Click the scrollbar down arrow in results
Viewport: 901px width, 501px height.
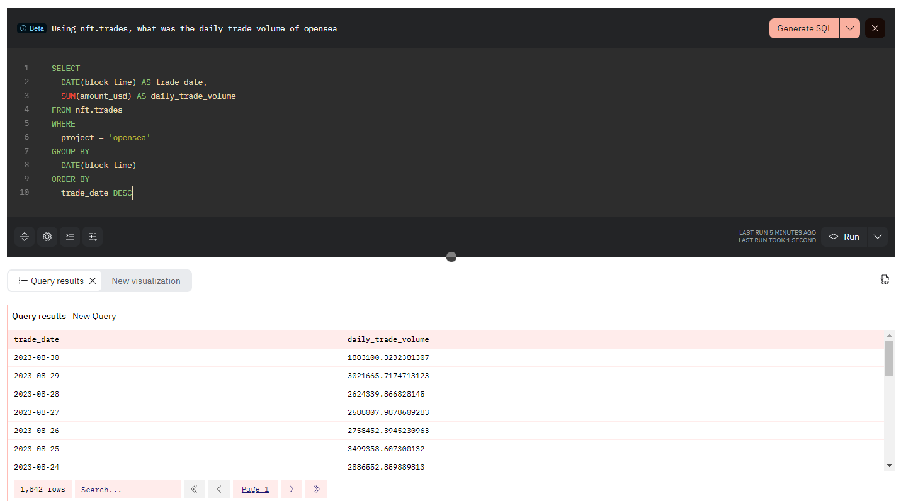point(889,466)
